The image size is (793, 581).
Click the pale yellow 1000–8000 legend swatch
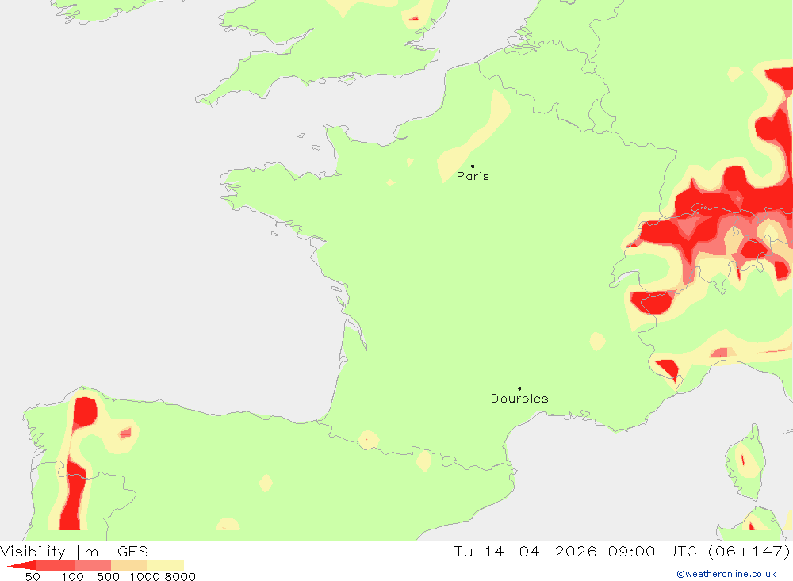166,566
